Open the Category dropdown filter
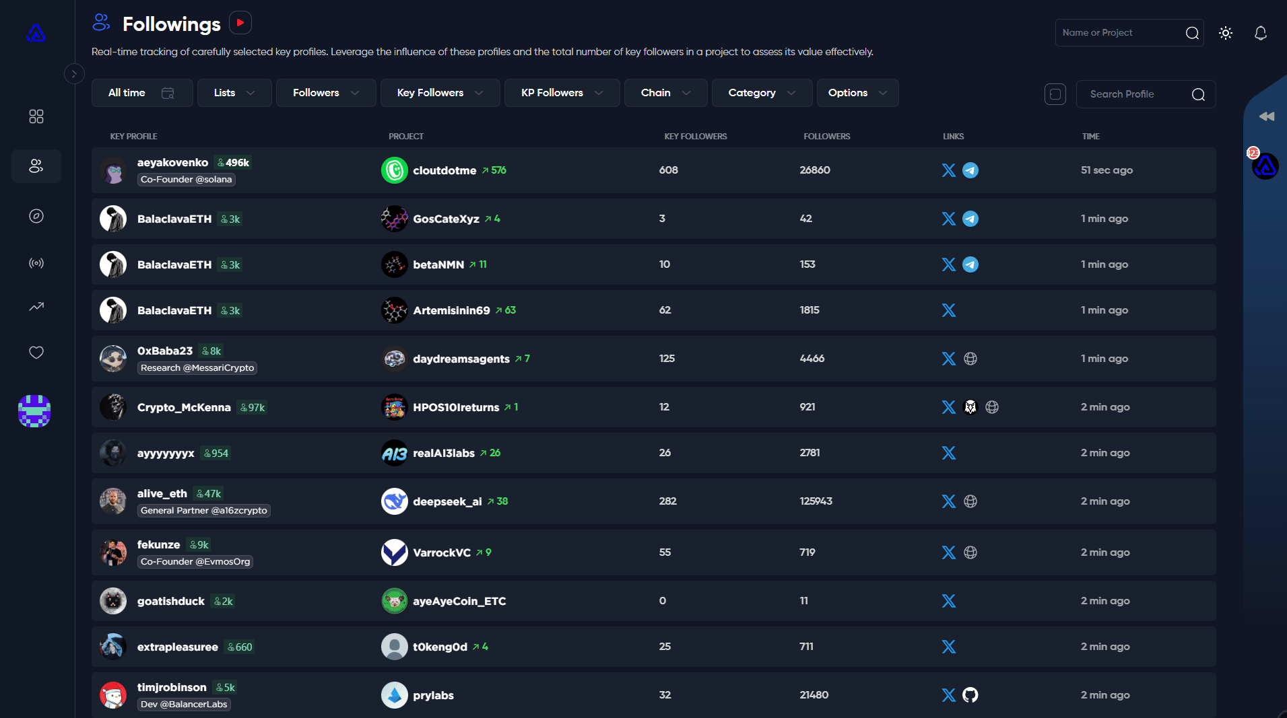 [761, 93]
